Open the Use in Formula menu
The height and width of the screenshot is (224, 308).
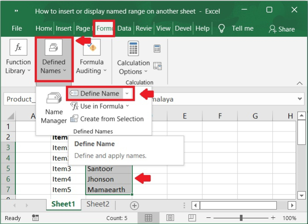(x=99, y=106)
